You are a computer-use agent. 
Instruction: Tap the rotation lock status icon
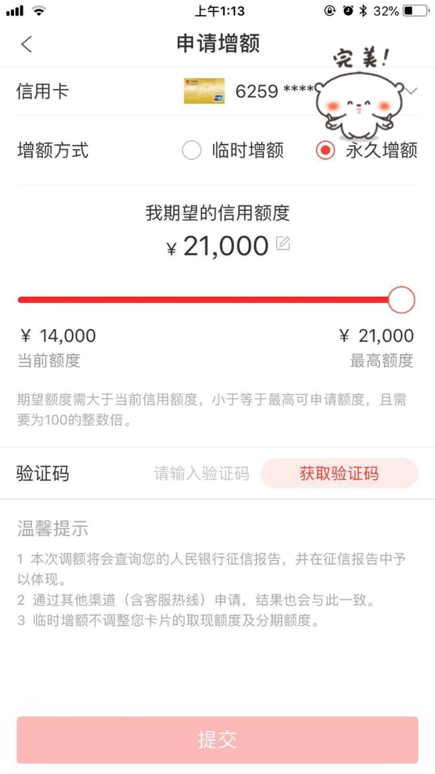tap(330, 11)
